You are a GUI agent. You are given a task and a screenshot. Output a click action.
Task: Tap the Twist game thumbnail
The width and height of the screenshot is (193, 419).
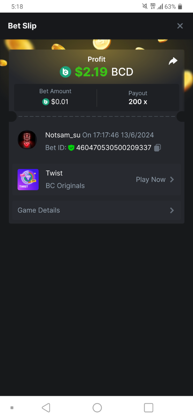tap(28, 179)
